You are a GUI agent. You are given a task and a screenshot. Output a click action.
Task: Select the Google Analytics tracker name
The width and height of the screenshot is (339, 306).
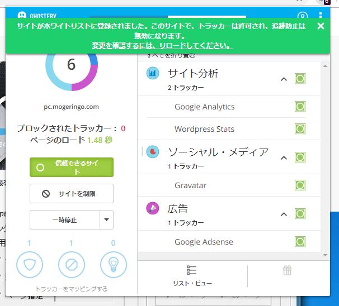point(205,107)
